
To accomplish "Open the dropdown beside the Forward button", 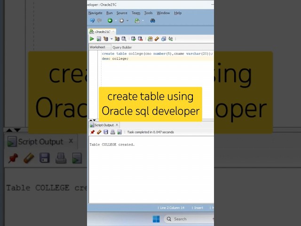I will [x=127, y=21].
